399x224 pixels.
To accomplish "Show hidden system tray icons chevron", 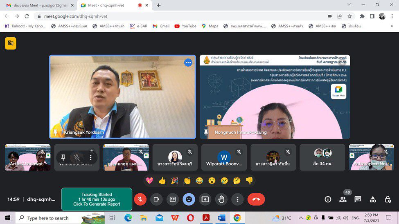I will pos(301,218).
